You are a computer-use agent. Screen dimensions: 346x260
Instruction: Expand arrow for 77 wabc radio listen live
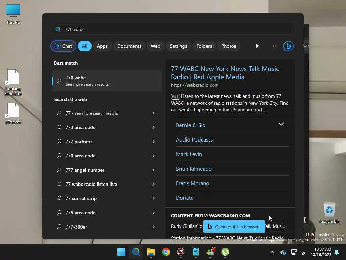pyautogui.click(x=154, y=184)
